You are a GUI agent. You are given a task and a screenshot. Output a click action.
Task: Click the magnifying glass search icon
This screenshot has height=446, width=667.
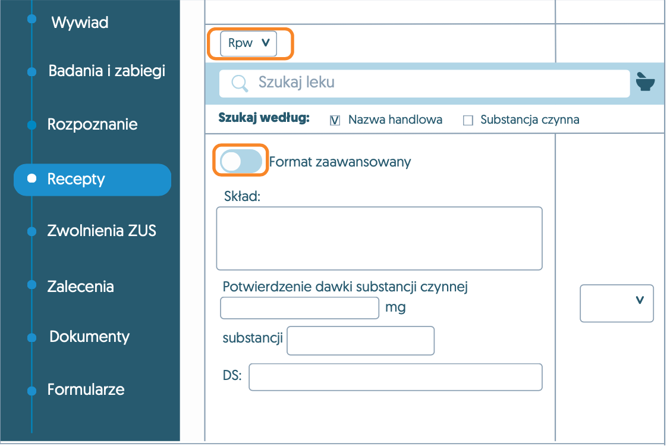point(240,83)
